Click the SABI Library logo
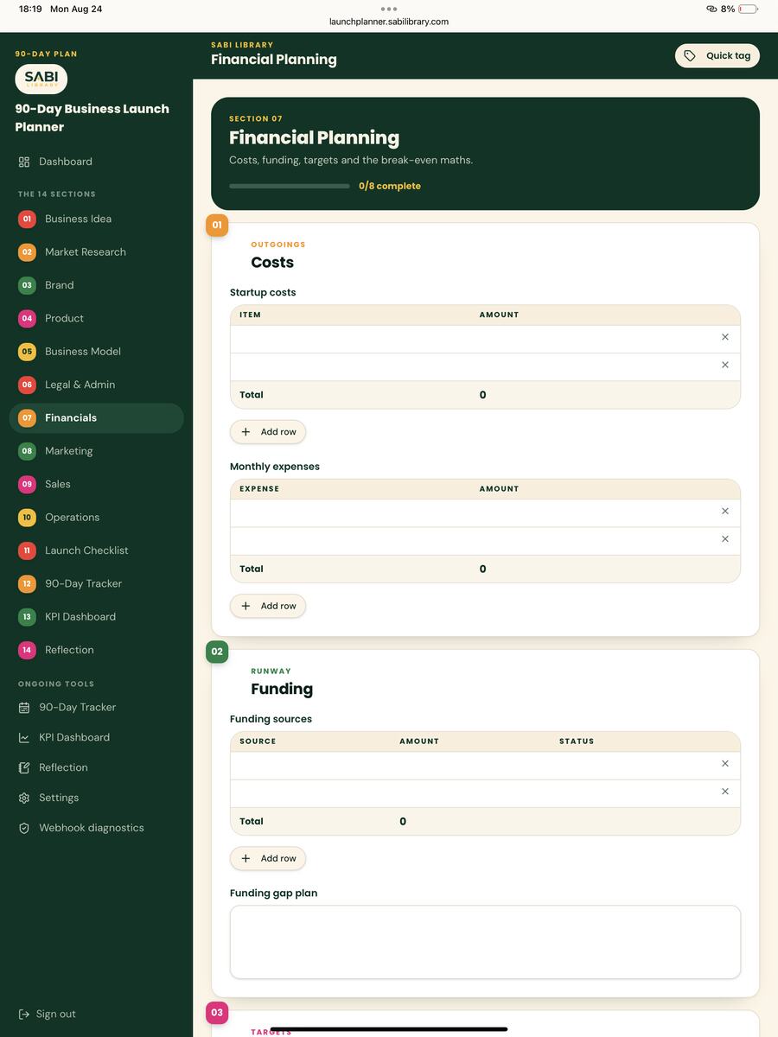The width and height of the screenshot is (778, 1037). tap(41, 79)
